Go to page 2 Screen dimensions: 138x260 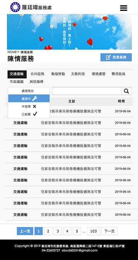48,231
